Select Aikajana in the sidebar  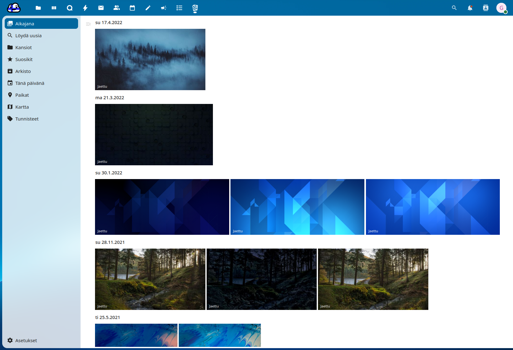coord(41,23)
